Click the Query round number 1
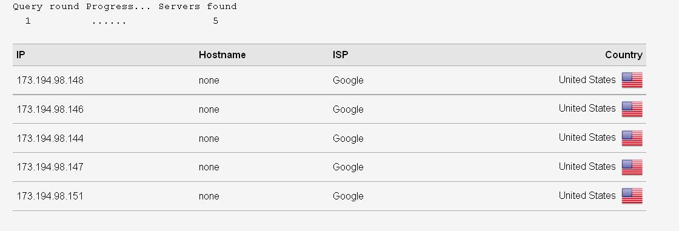The width and height of the screenshot is (679, 231). [28, 21]
